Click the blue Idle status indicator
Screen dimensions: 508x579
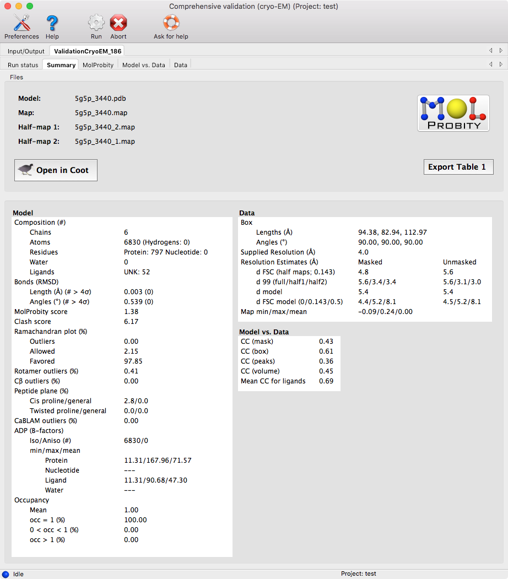click(x=6, y=574)
